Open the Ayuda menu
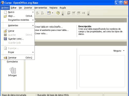This screenshot has height=96, width=129. point(63,8)
